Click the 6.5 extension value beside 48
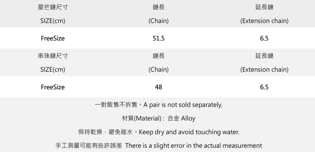 264,87
